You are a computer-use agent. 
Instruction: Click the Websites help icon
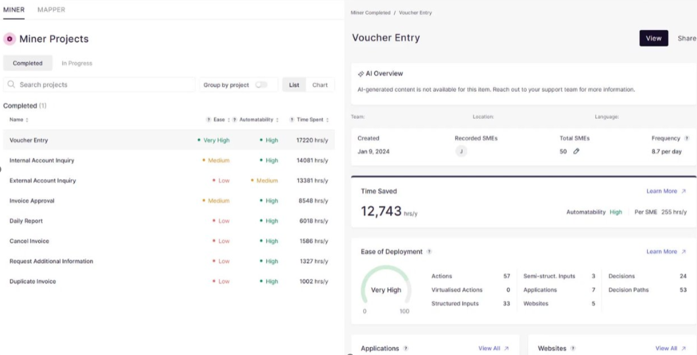[573, 348]
